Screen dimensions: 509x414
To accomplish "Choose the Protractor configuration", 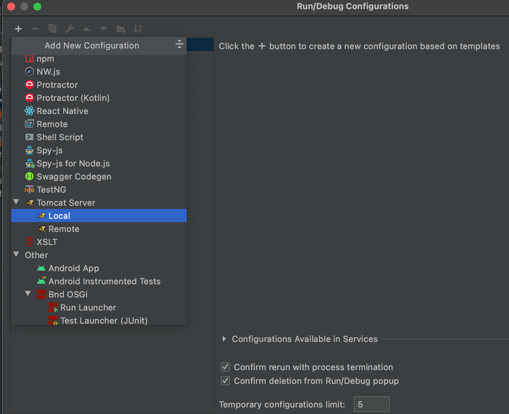I will tap(99, 85).
